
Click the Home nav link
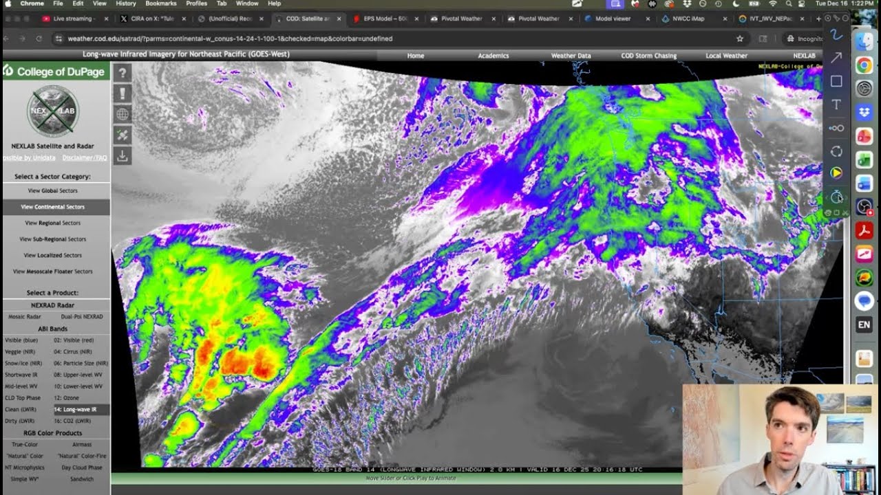[416, 56]
